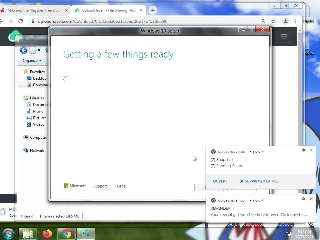View site lock info icon

click(x=33, y=21)
